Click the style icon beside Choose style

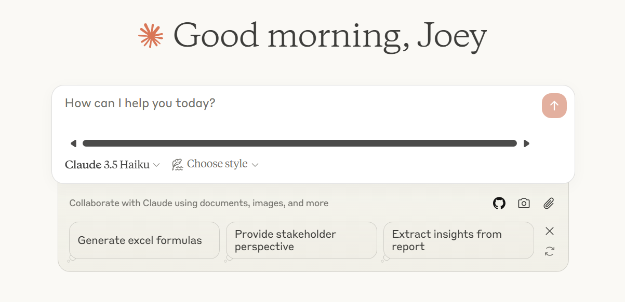[x=178, y=165]
